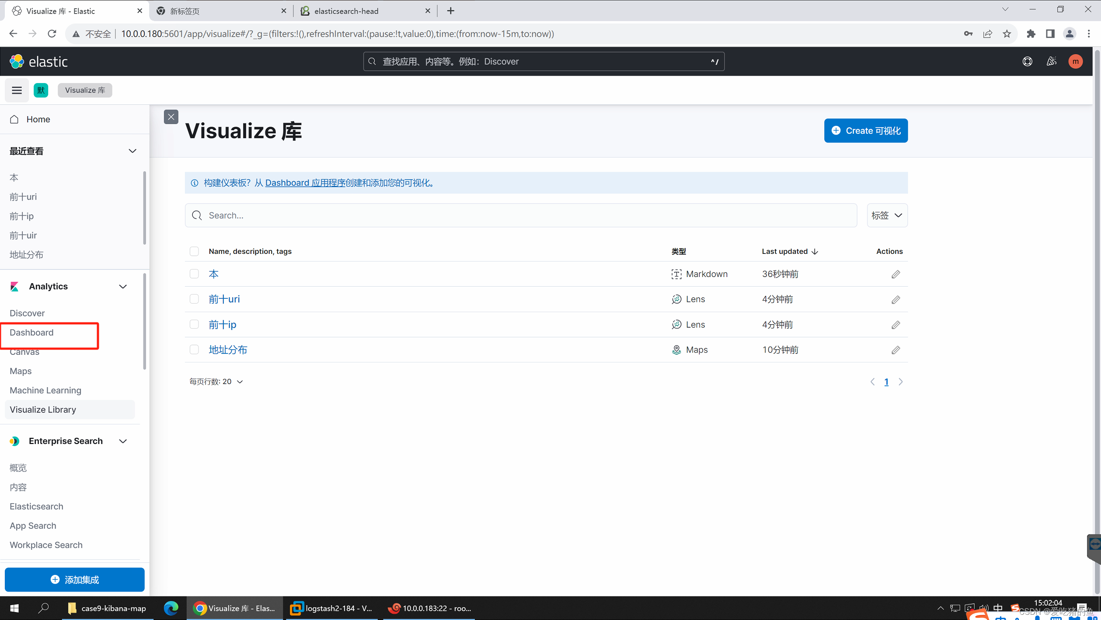Open the user avatar menu
This screenshot has width=1101, height=620.
click(1075, 62)
